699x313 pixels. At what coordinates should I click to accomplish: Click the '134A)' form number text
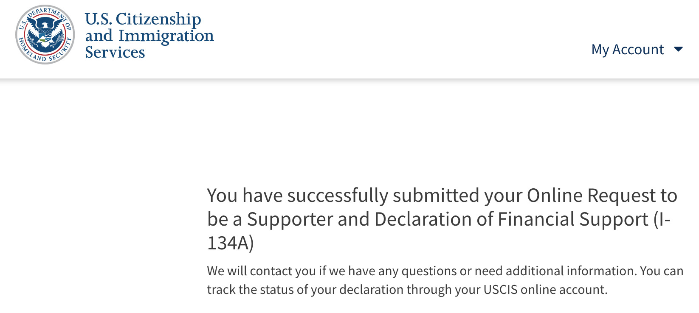[230, 243]
